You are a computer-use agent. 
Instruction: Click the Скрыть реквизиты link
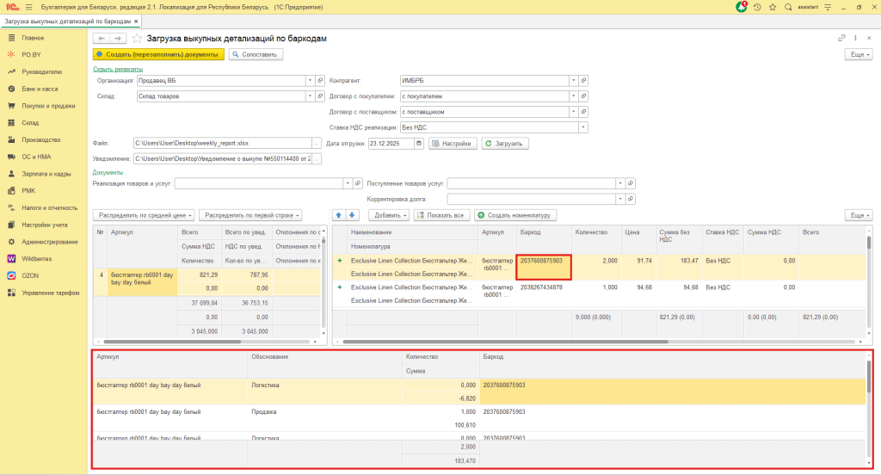click(118, 69)
